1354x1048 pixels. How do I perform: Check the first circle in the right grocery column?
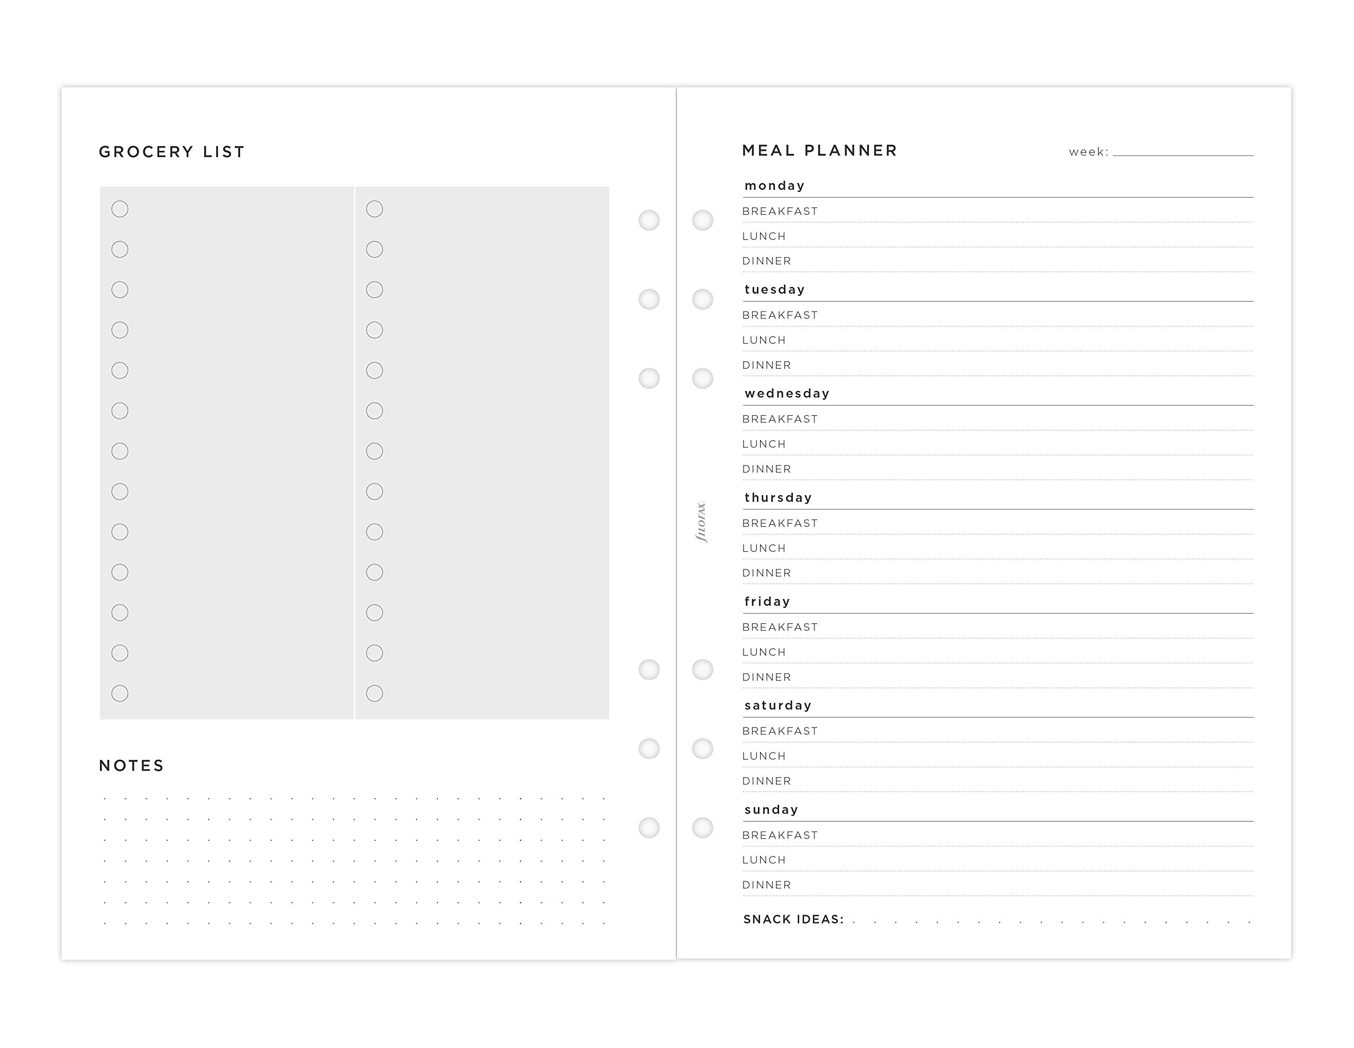pos(374,209)
